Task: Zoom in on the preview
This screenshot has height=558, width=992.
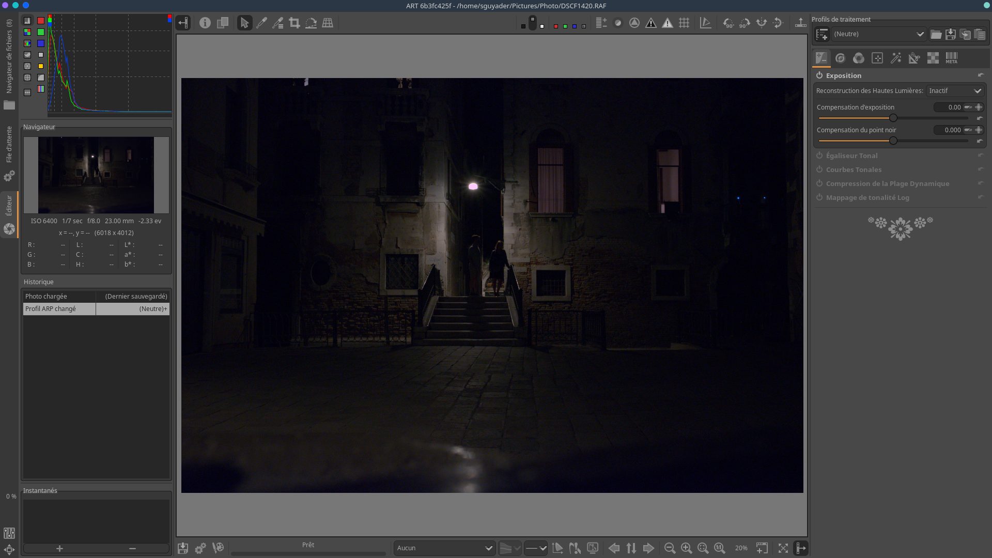Action: (686, 548)
